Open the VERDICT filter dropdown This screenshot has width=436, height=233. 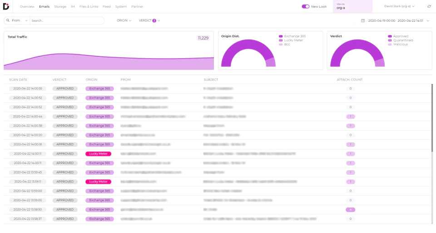pos(149,20)
